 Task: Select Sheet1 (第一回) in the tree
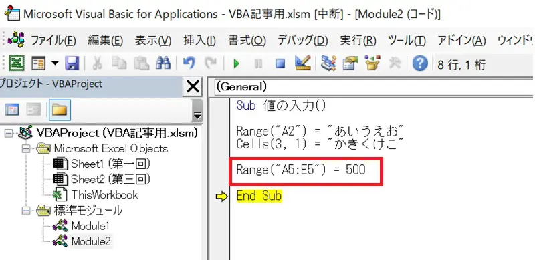pos(110,164)
